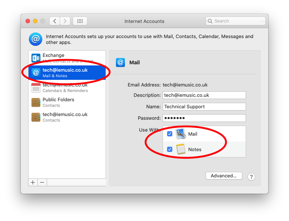The image size is (289, 221).
Task: Click the 'Password:' label
Action: [x=149, y=118]
